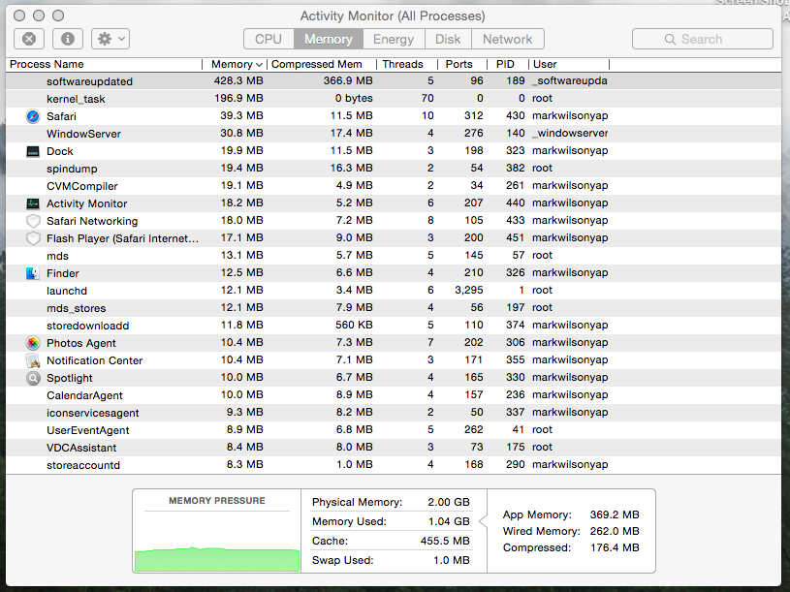Open the process Inspect info icon
This screenshot has height=592, width=790.
pyautogui.click(x=68, y=39)
